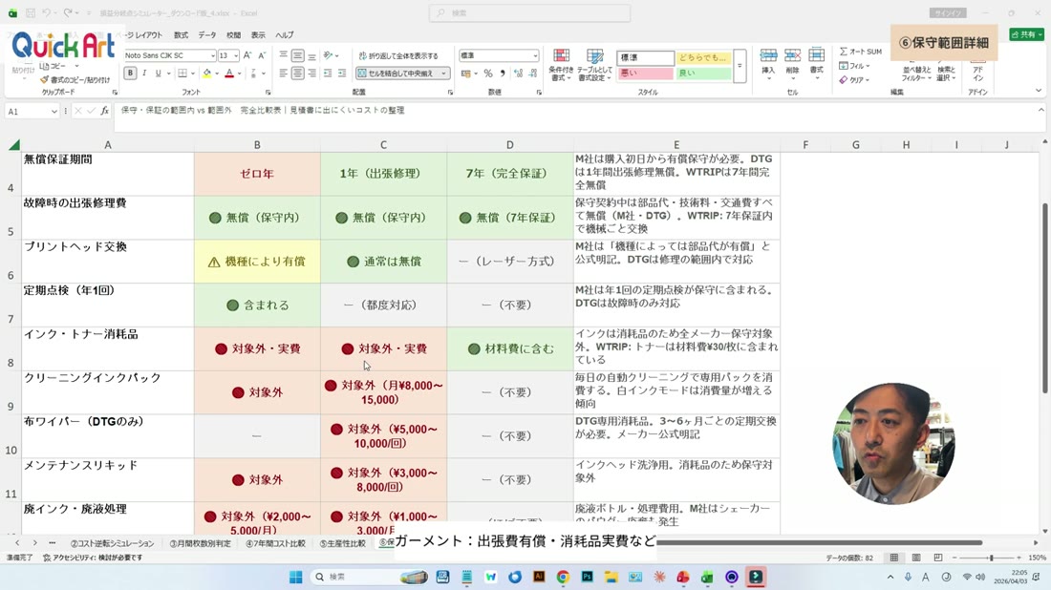Open the ヘルプ ribbon tab

coord(284,34)
